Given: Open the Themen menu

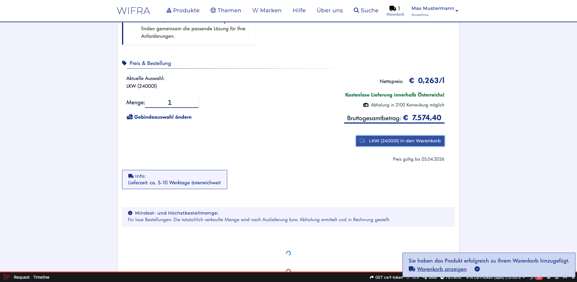Looking at the screenshot, I should coord(226,10).
